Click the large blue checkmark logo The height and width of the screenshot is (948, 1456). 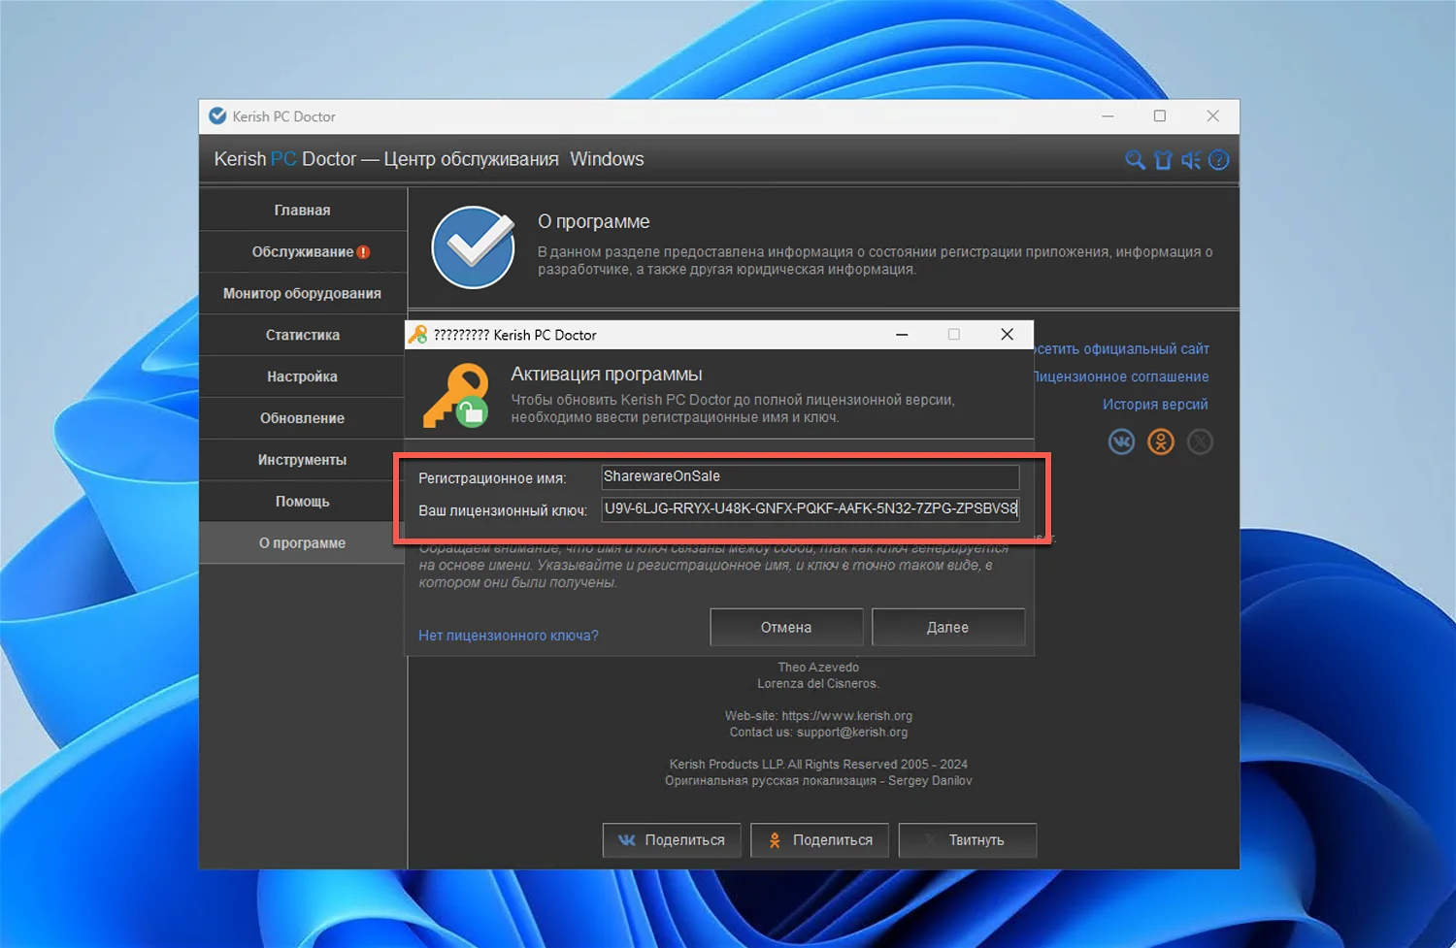pyautogui.click(x=474, y=247)
